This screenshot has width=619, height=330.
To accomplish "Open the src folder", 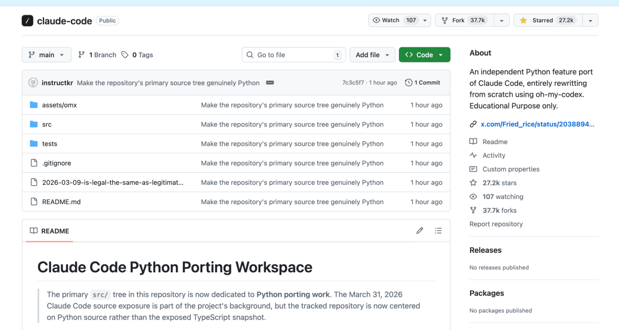I will [46, 124].
